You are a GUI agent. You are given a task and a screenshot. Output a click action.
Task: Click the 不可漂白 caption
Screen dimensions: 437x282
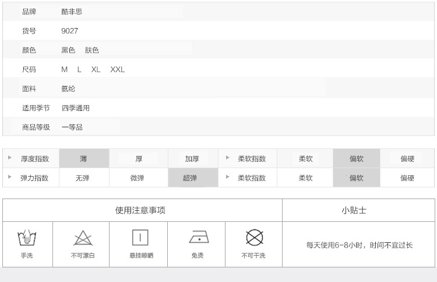[x=83, y=255]
